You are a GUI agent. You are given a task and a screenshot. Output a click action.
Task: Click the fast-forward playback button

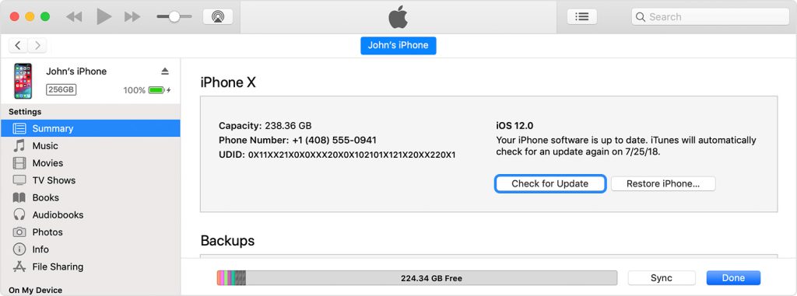click(x=132, y=17)
